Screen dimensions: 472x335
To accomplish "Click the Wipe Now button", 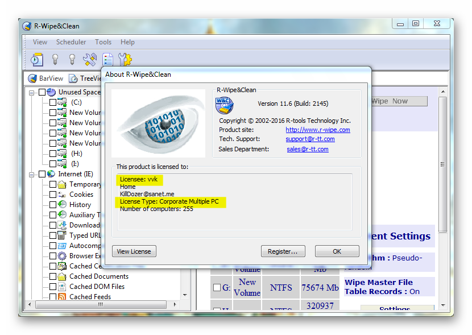I will pyautogui.click(x=399, y=101).
